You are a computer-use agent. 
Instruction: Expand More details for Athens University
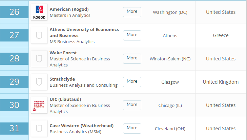point(132,35)
